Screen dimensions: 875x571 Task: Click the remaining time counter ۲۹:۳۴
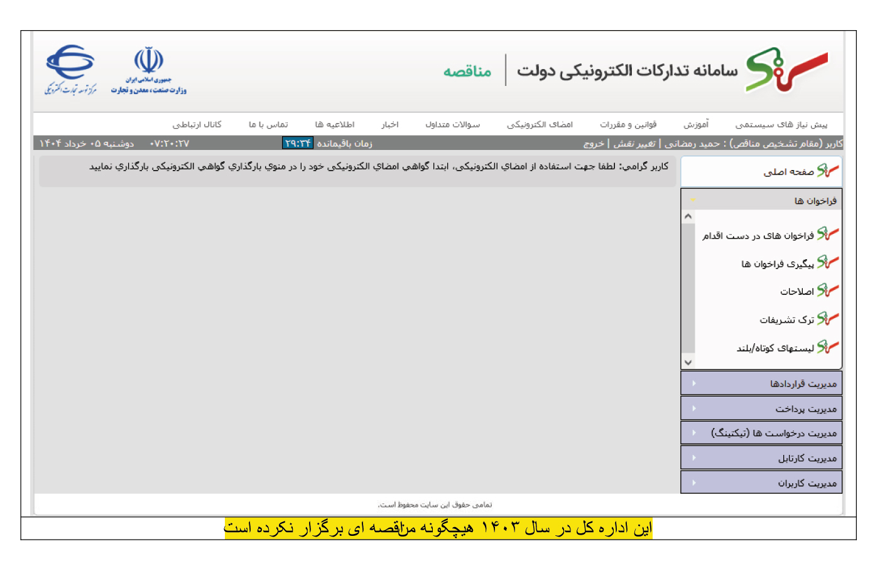[298, 143]
